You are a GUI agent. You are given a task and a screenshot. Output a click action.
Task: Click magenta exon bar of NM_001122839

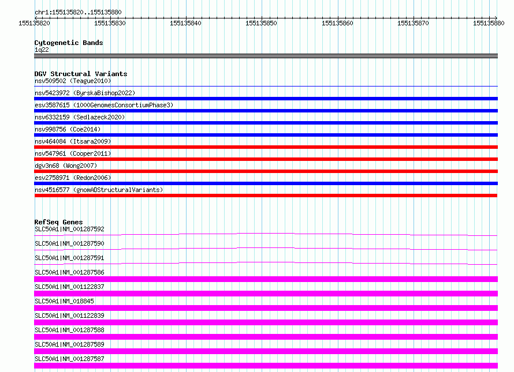[x=266, y=322]
